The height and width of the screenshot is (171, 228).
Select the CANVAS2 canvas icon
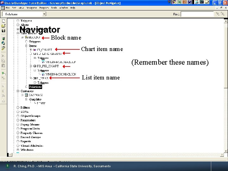pos(26,95)
